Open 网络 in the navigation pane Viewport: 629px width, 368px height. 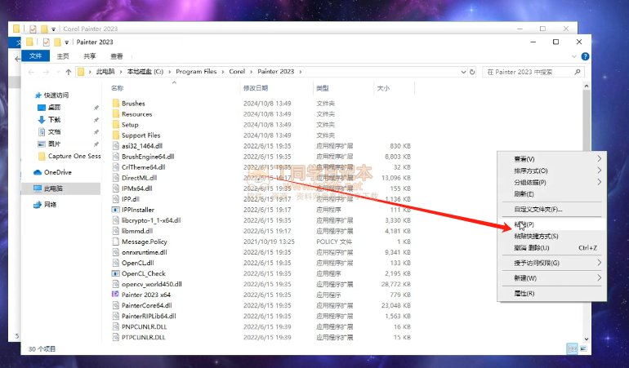45,205
